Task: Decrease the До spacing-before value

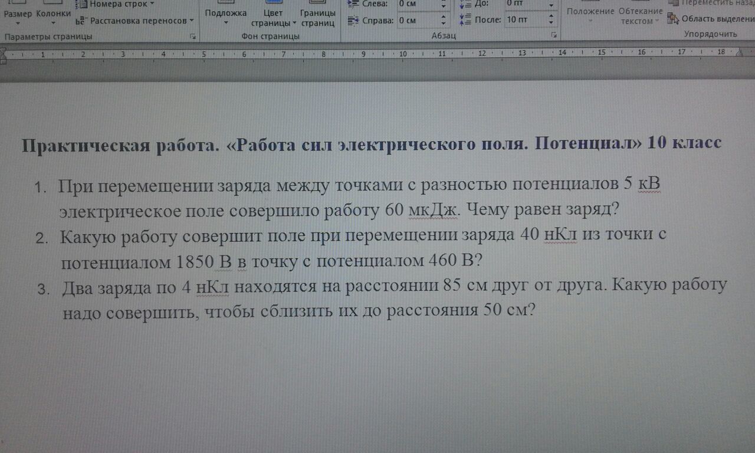Action: pos(551,6)
